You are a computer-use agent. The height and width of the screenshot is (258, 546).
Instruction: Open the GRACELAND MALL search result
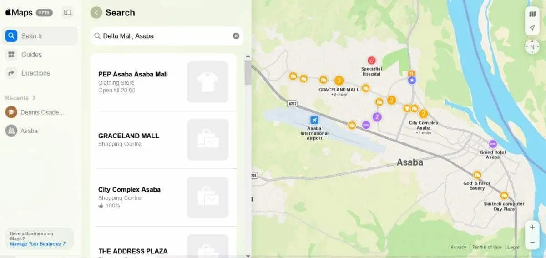click(163, 140)
